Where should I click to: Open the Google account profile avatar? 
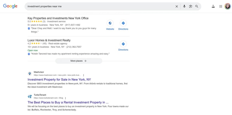[228, 6]
